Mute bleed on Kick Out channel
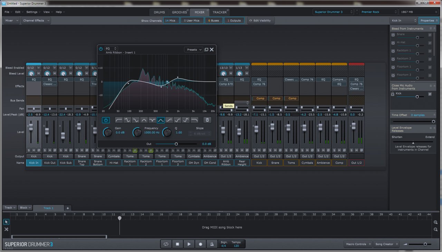The height and width of the screenshot is (252, 442). point(55,73)
